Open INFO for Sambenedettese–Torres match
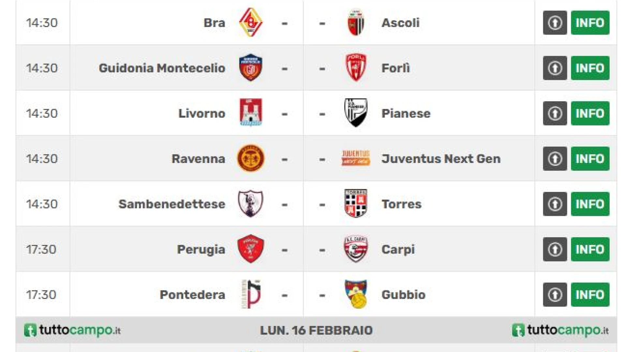The image size is (626, 352). (590, 204)
